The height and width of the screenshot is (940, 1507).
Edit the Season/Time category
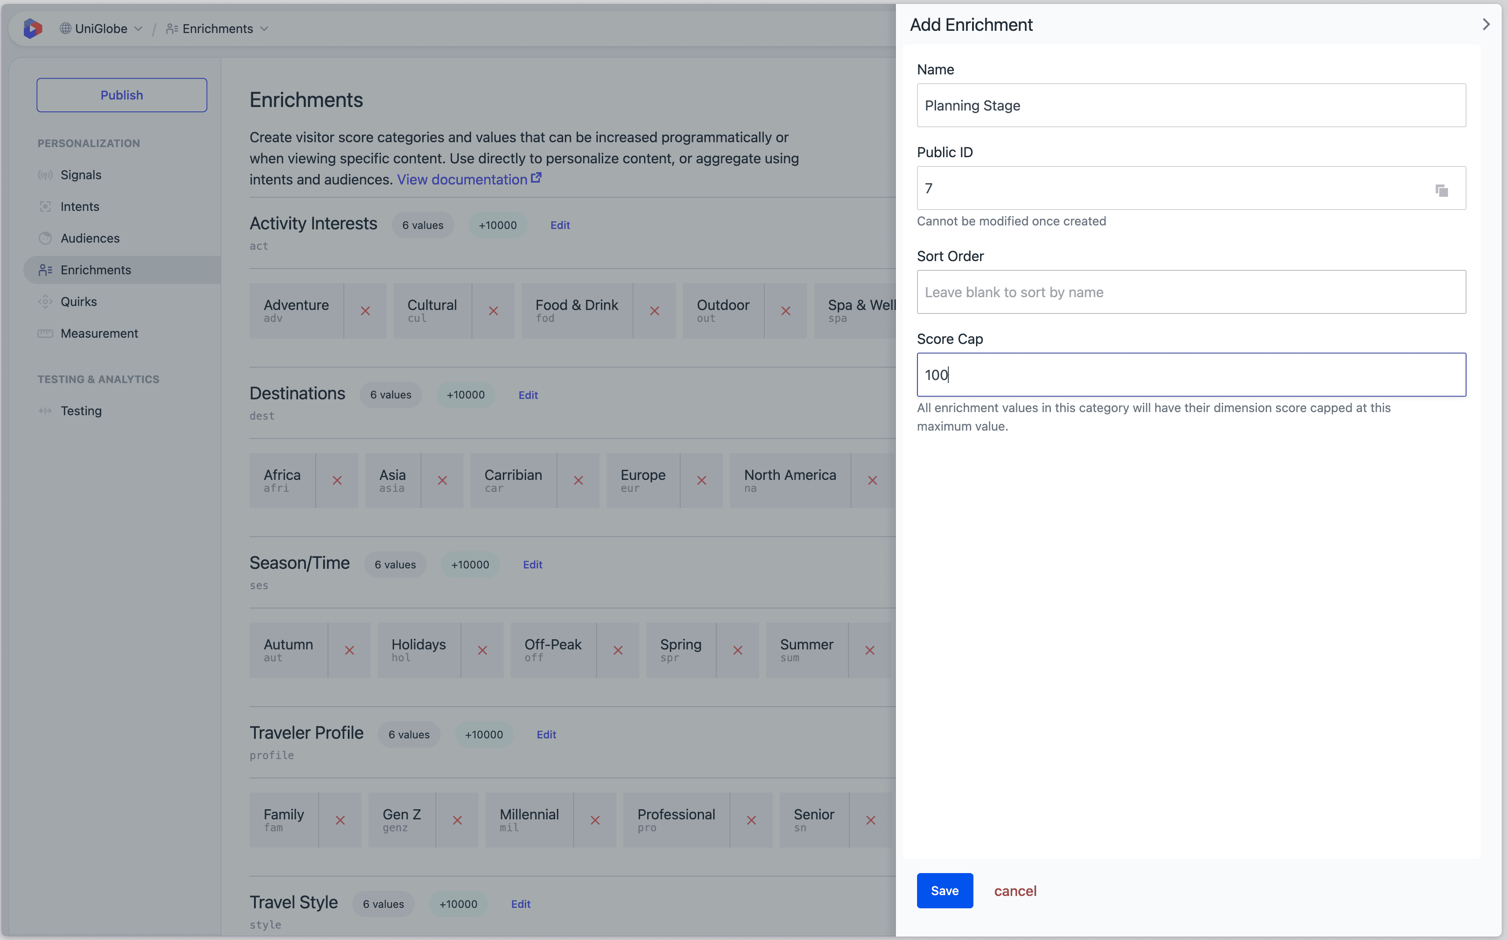[532, 564]
